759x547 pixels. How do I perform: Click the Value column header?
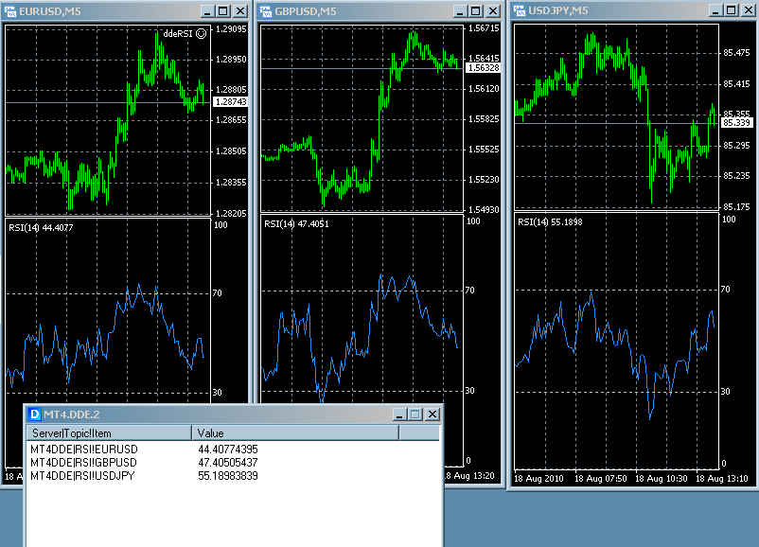pos(295,432)
